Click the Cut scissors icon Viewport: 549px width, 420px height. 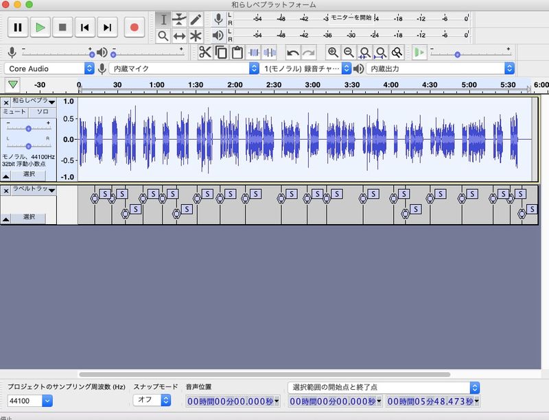tap(205, 52)
